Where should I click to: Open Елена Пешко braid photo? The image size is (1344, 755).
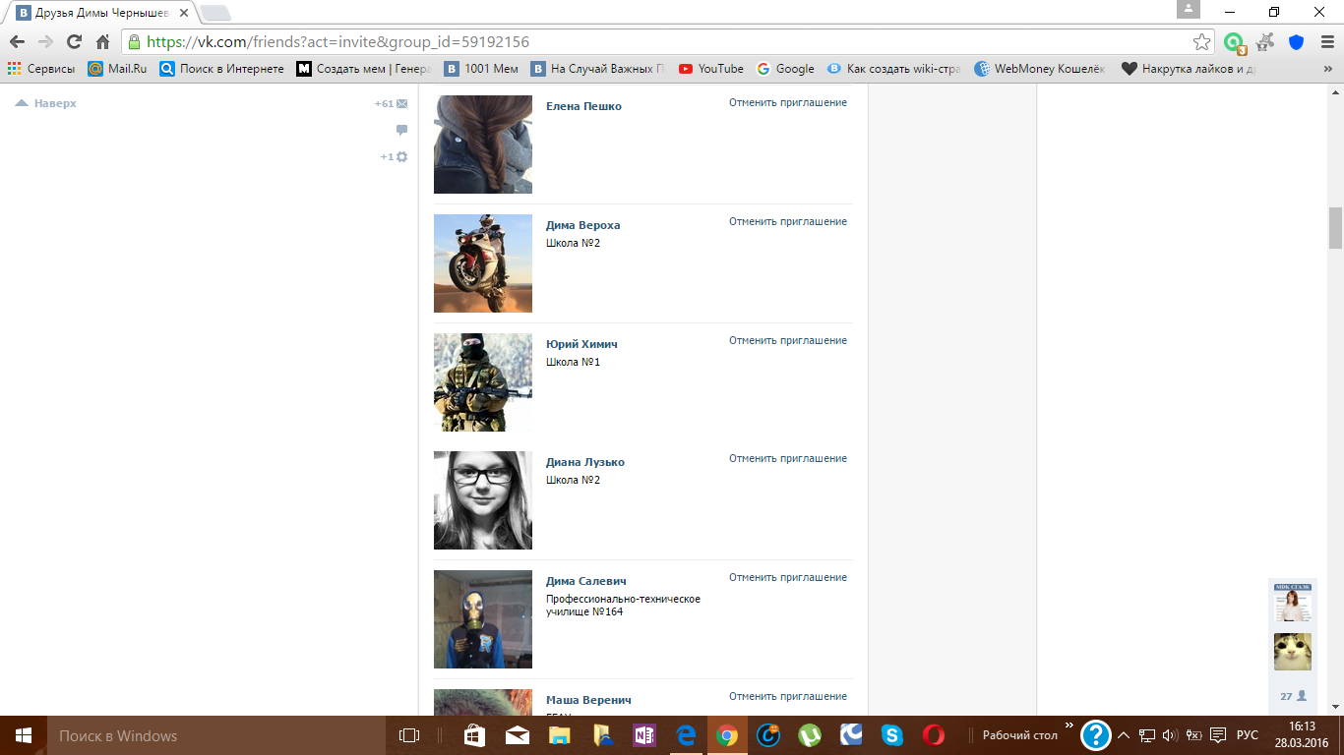coord(483,145)
